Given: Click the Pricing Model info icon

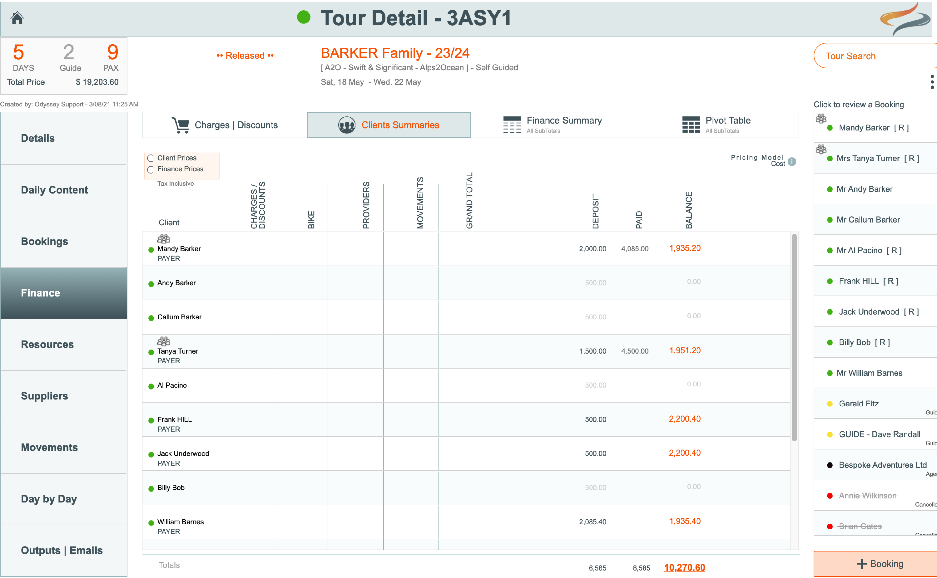Looking at the screenshot, I should click(792, 162).
